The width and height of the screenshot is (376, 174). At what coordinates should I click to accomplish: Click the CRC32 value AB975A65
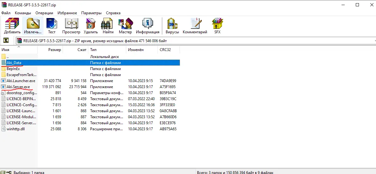coord(168,129)
